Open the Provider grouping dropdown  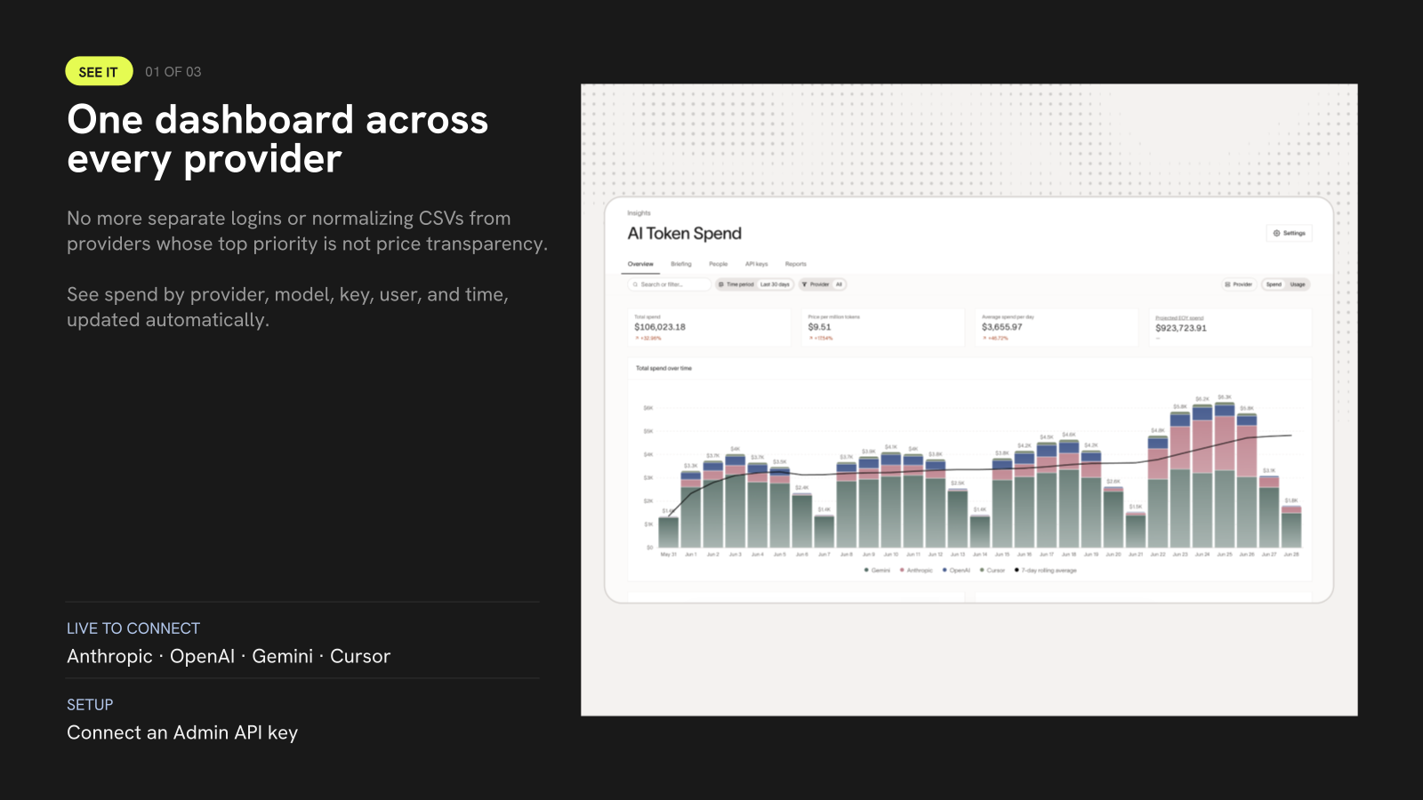click(1238, 284)
